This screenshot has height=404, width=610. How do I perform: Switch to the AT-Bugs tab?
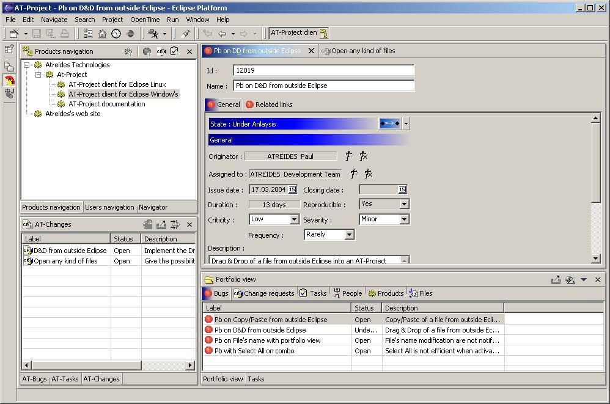pos(34,379)
